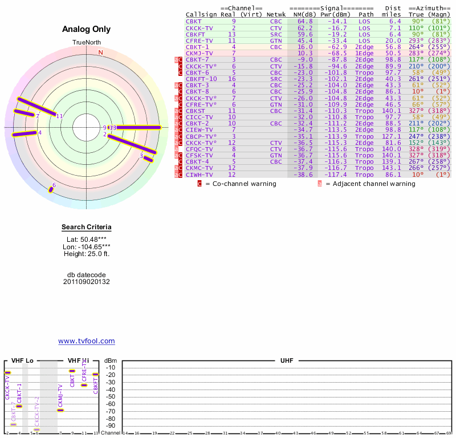Image resolution: width=456 pixels, height=438 pixels.
Task: Click the channel 3 marker on radar plot
Action: point(149,159)
